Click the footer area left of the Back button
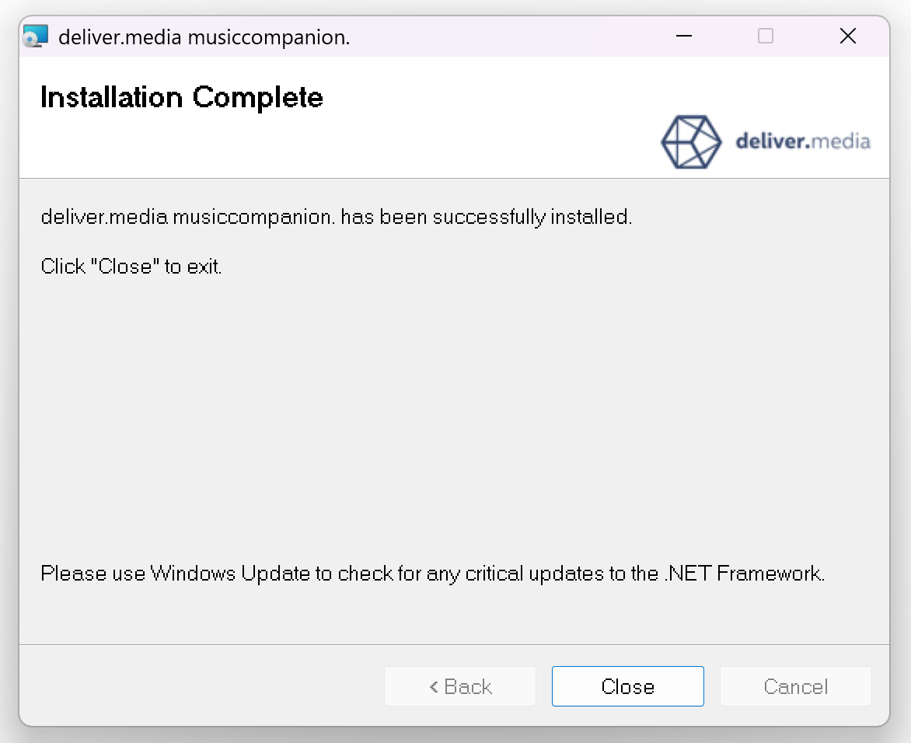The width and height of the screenshot is (911, 743). 201,686
